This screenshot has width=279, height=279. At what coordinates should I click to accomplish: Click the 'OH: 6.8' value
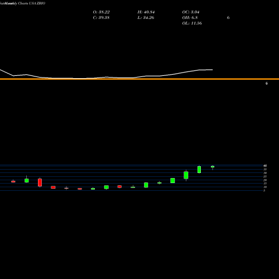click(x=190, y=18)
